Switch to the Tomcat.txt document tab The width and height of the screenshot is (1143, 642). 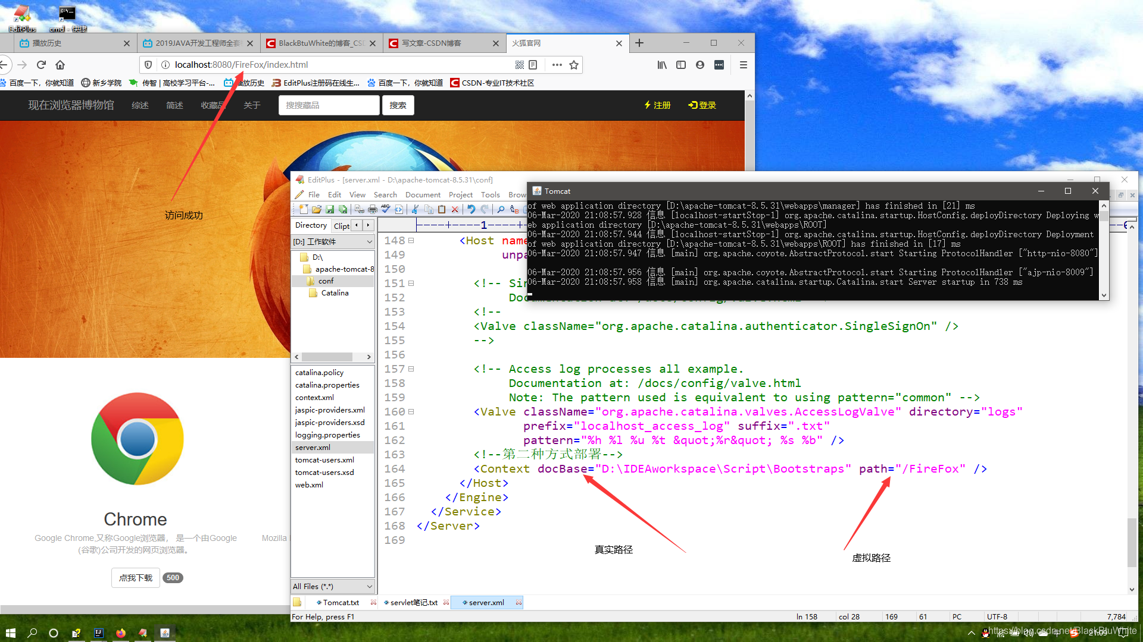[341, 602]
